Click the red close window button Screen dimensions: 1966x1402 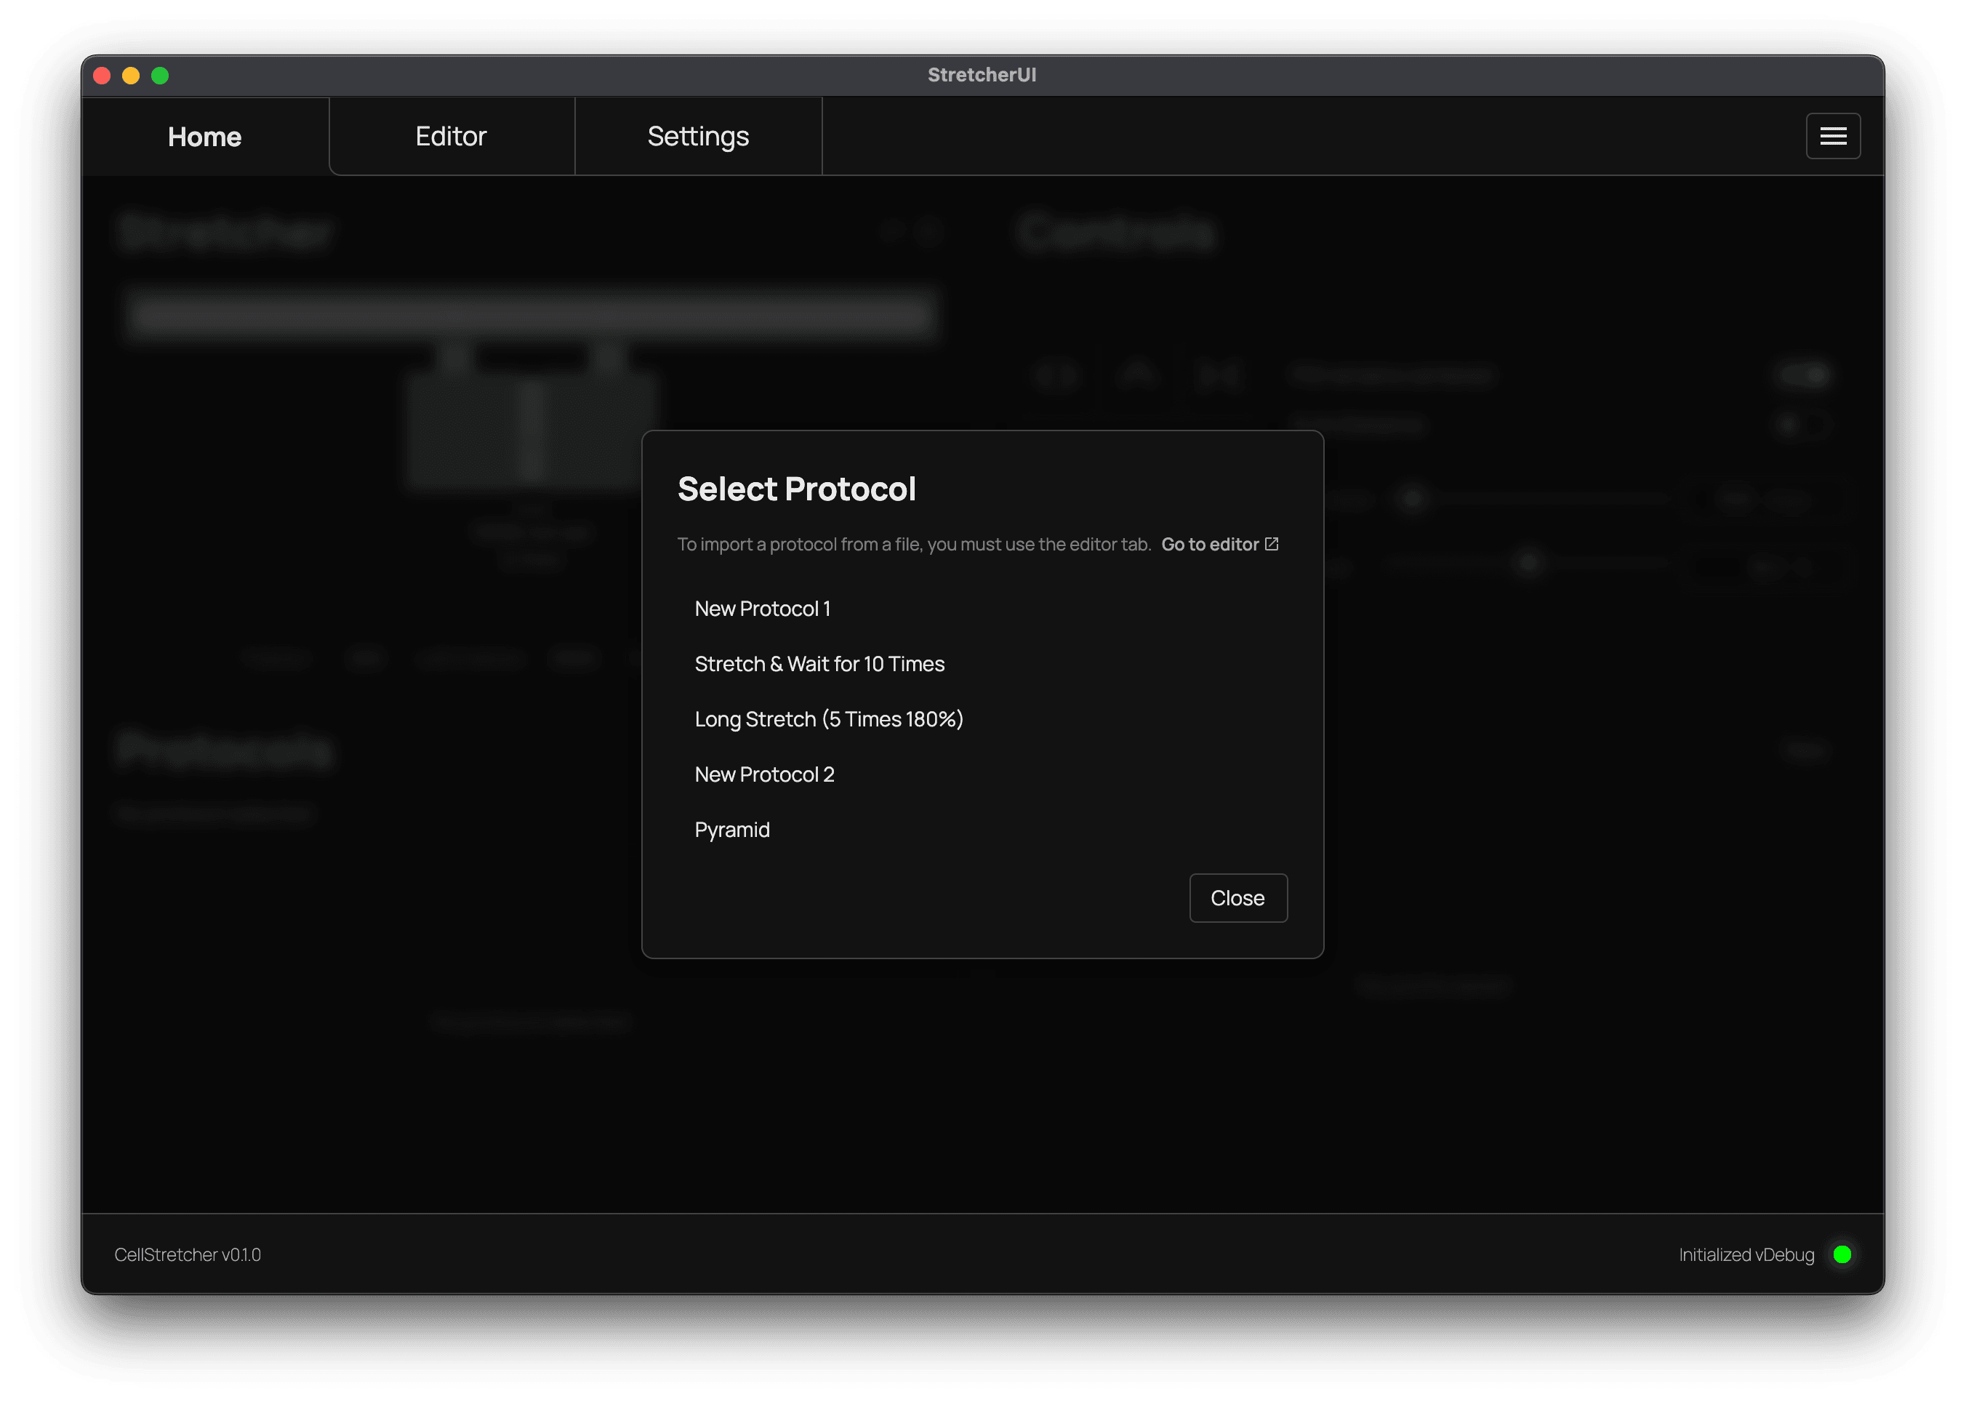click(x=102, y=75)
